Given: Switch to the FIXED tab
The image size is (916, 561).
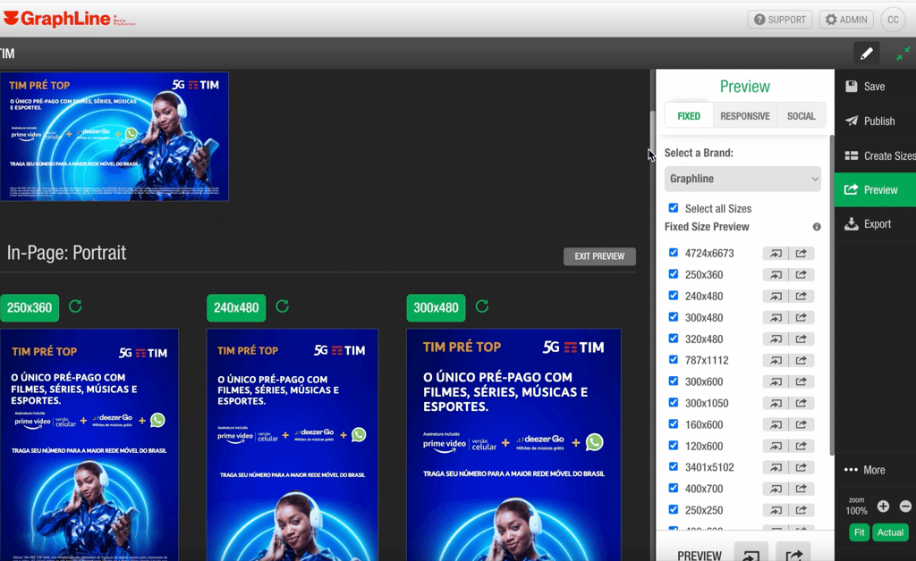Looking at the screenshot, I should (x=689, y=116).
